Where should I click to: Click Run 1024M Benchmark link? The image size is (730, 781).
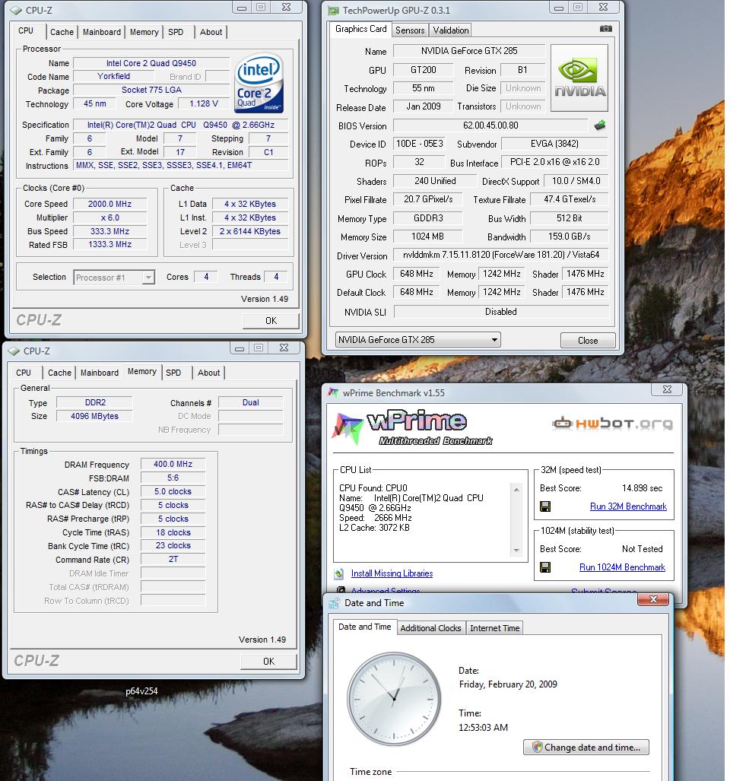pyautogui.click(x=623, y=567)
